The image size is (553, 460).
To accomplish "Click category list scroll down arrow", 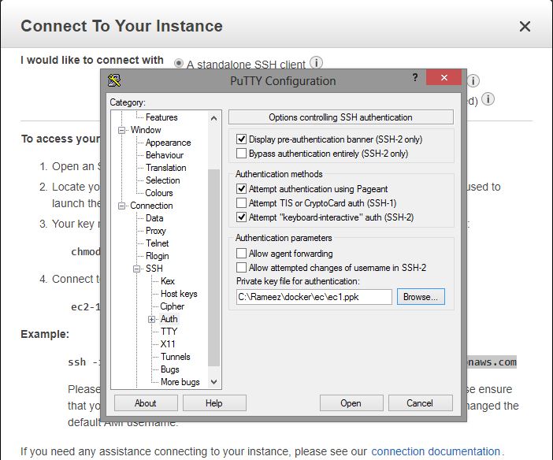I will coord(213,382).
